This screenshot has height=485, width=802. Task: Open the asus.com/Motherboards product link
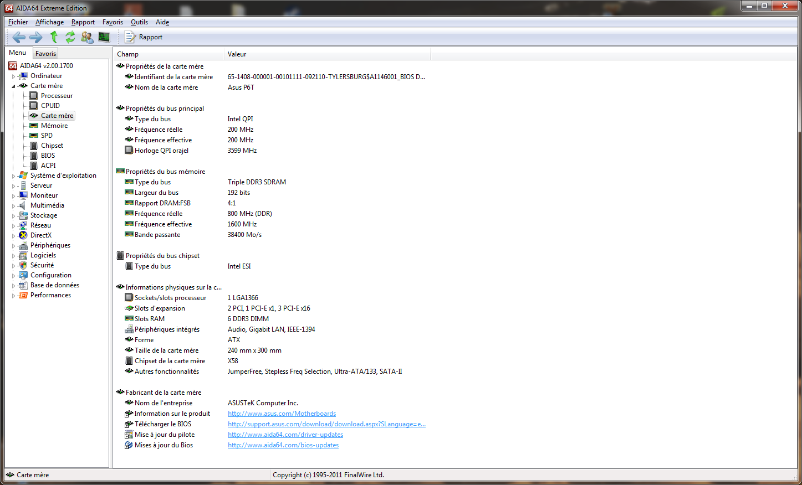282,414
